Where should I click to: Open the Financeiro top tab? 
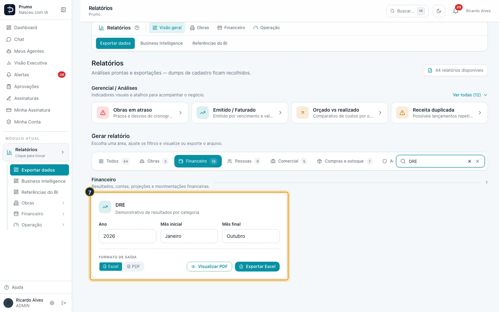[231, 28]
